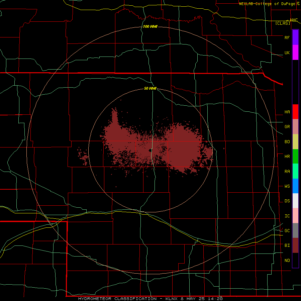Click the RF legend label text

click(x=287, y=37)
